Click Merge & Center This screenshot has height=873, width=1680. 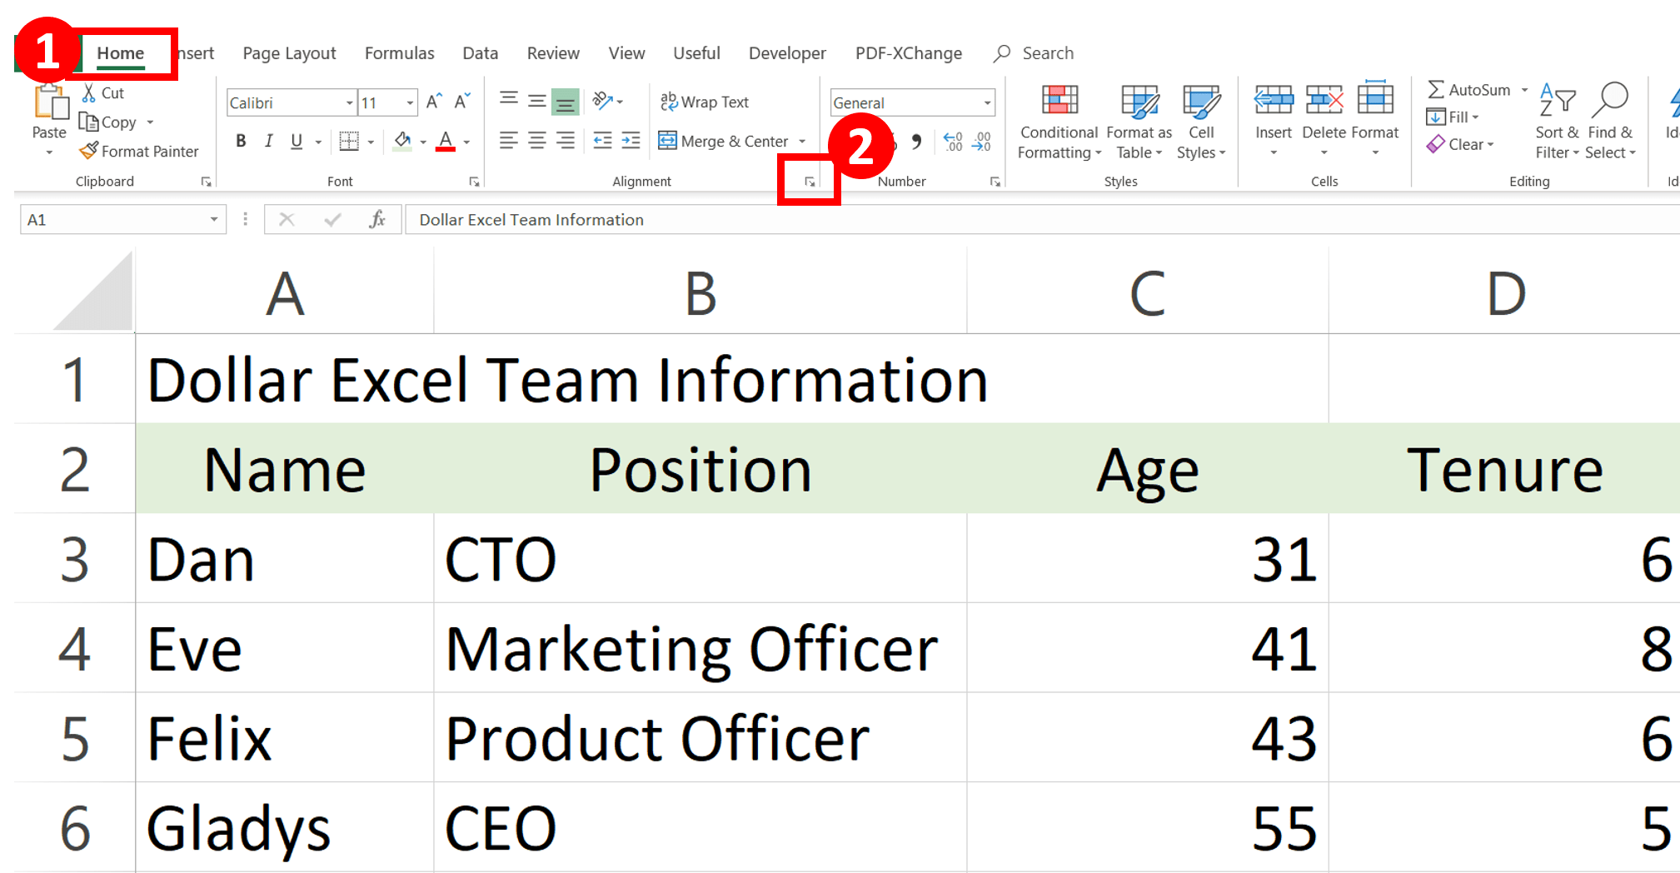723,141
